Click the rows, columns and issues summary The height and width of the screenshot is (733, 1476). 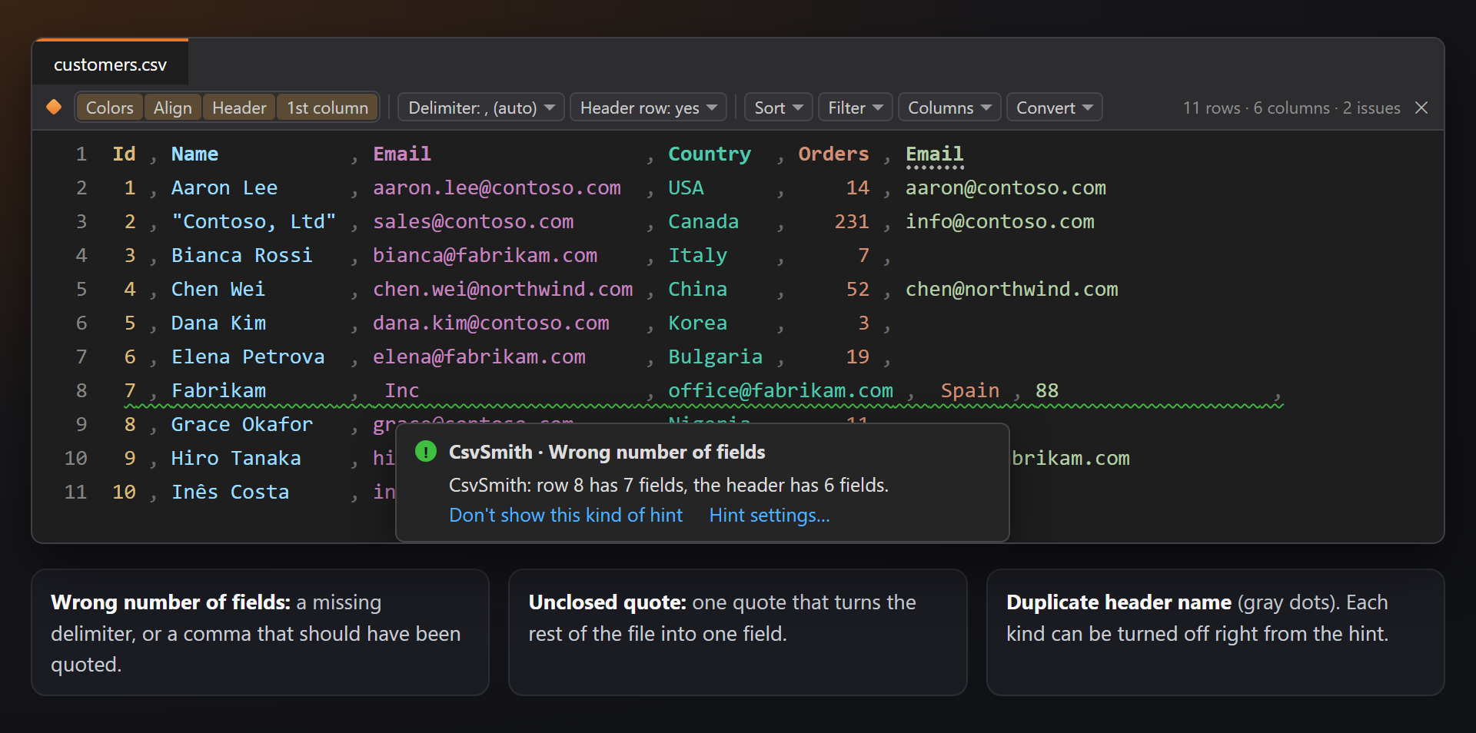click(1291, 108)
